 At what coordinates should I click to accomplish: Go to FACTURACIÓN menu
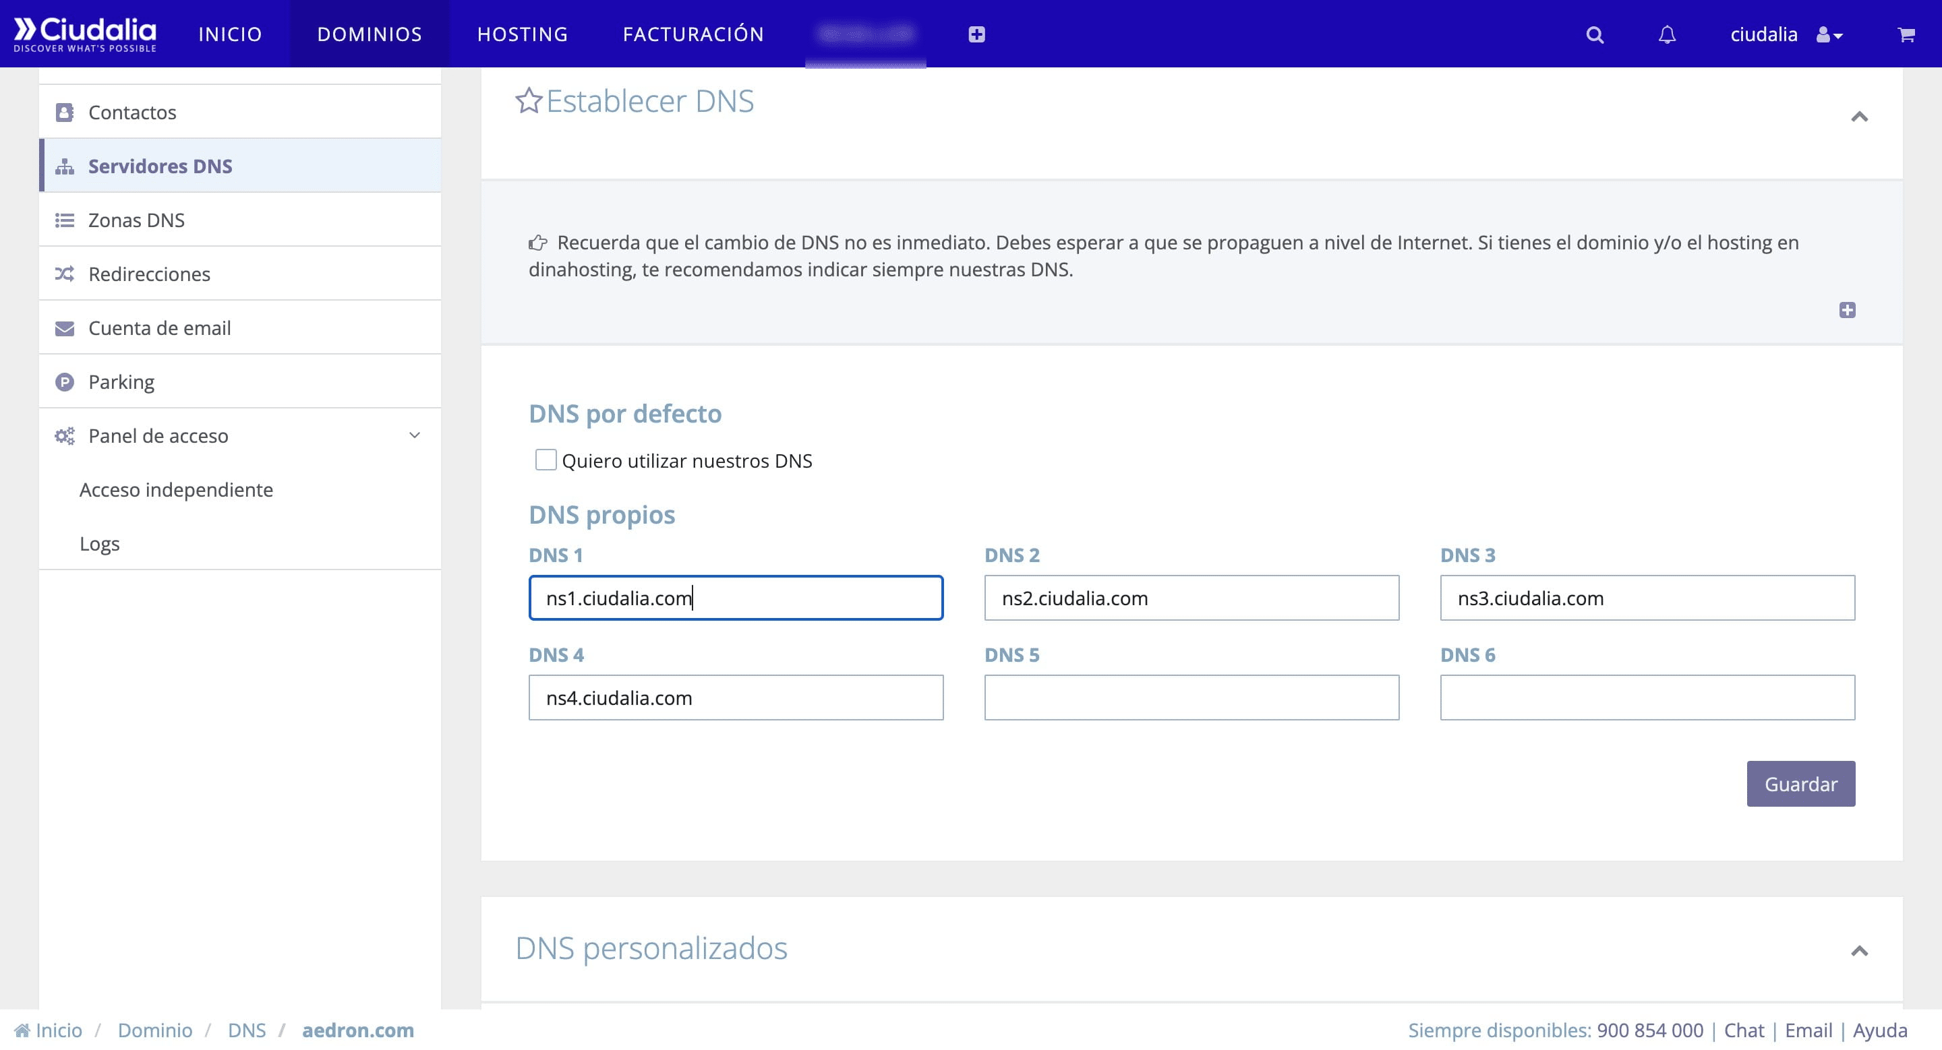tap(693, 34)
